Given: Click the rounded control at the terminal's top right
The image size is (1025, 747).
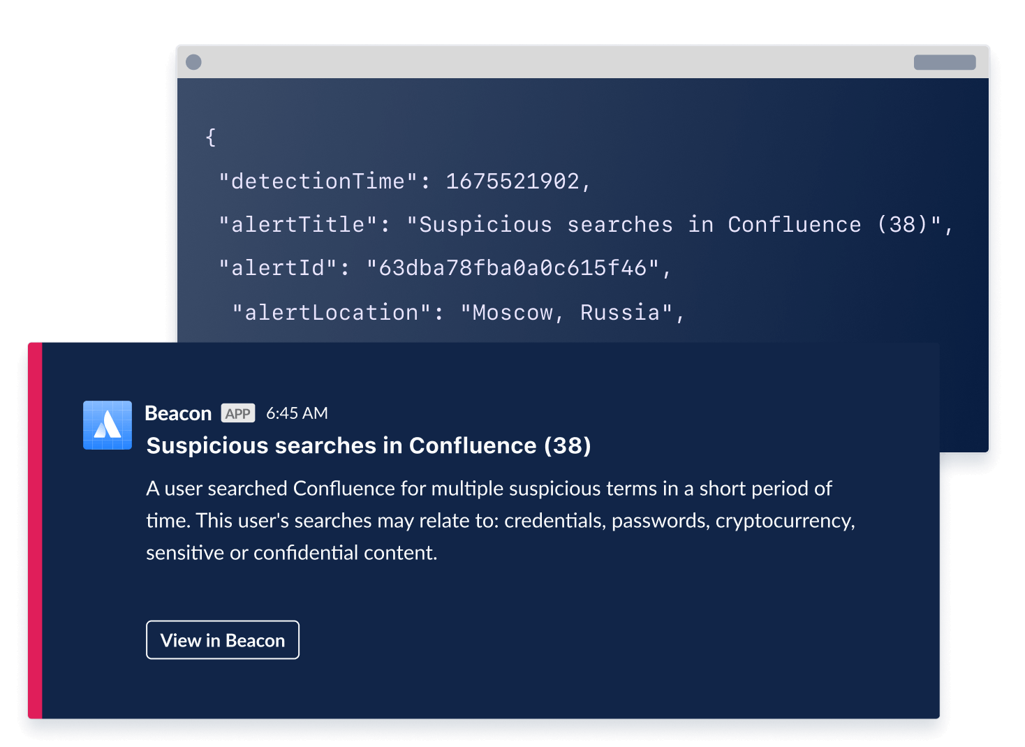Looking at the screenshot, I should 944,61.
